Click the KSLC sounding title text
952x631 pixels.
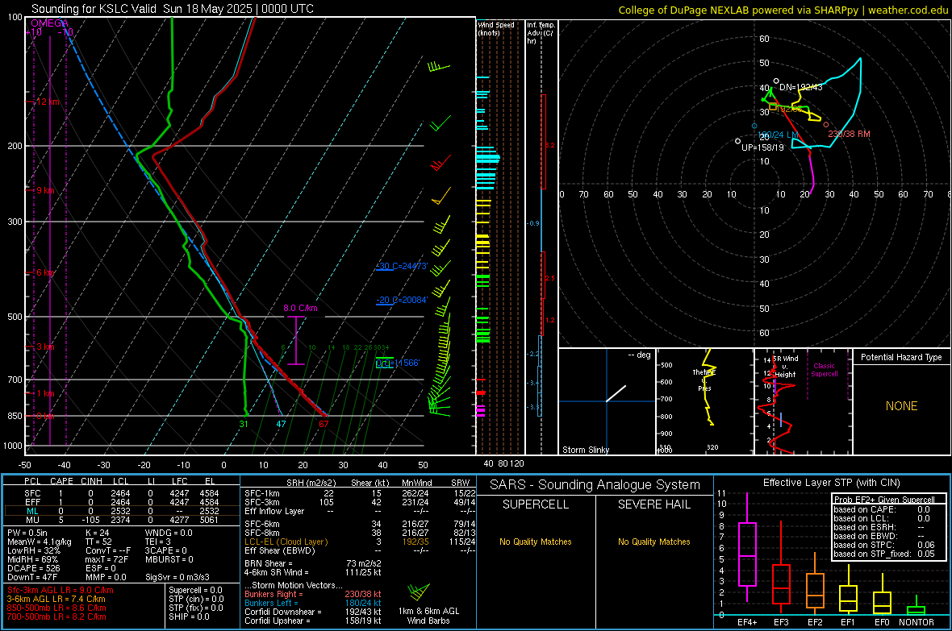(173, 9)
